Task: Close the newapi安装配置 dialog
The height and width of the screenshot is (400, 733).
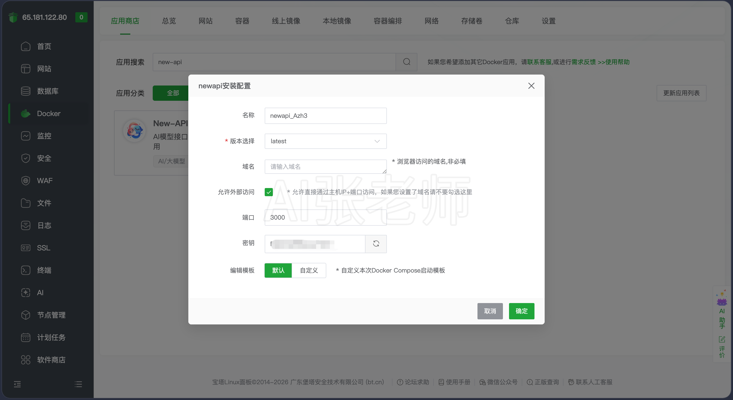Action: point(531,86)
